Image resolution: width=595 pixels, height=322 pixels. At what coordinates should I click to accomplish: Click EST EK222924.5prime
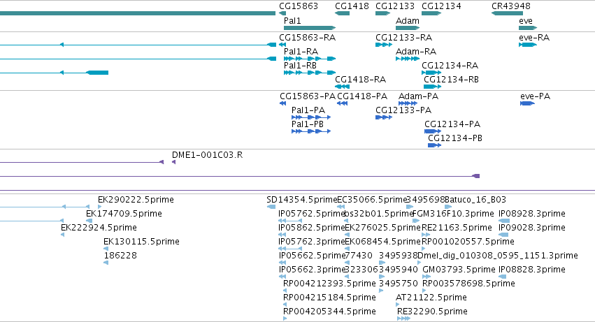tap(99, 228)
